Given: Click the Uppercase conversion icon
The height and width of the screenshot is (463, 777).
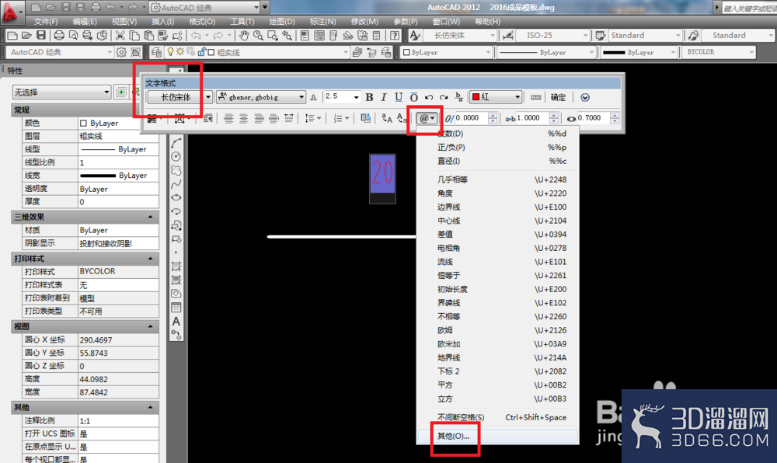Looking at the screenshot, I should click(387, 118).
